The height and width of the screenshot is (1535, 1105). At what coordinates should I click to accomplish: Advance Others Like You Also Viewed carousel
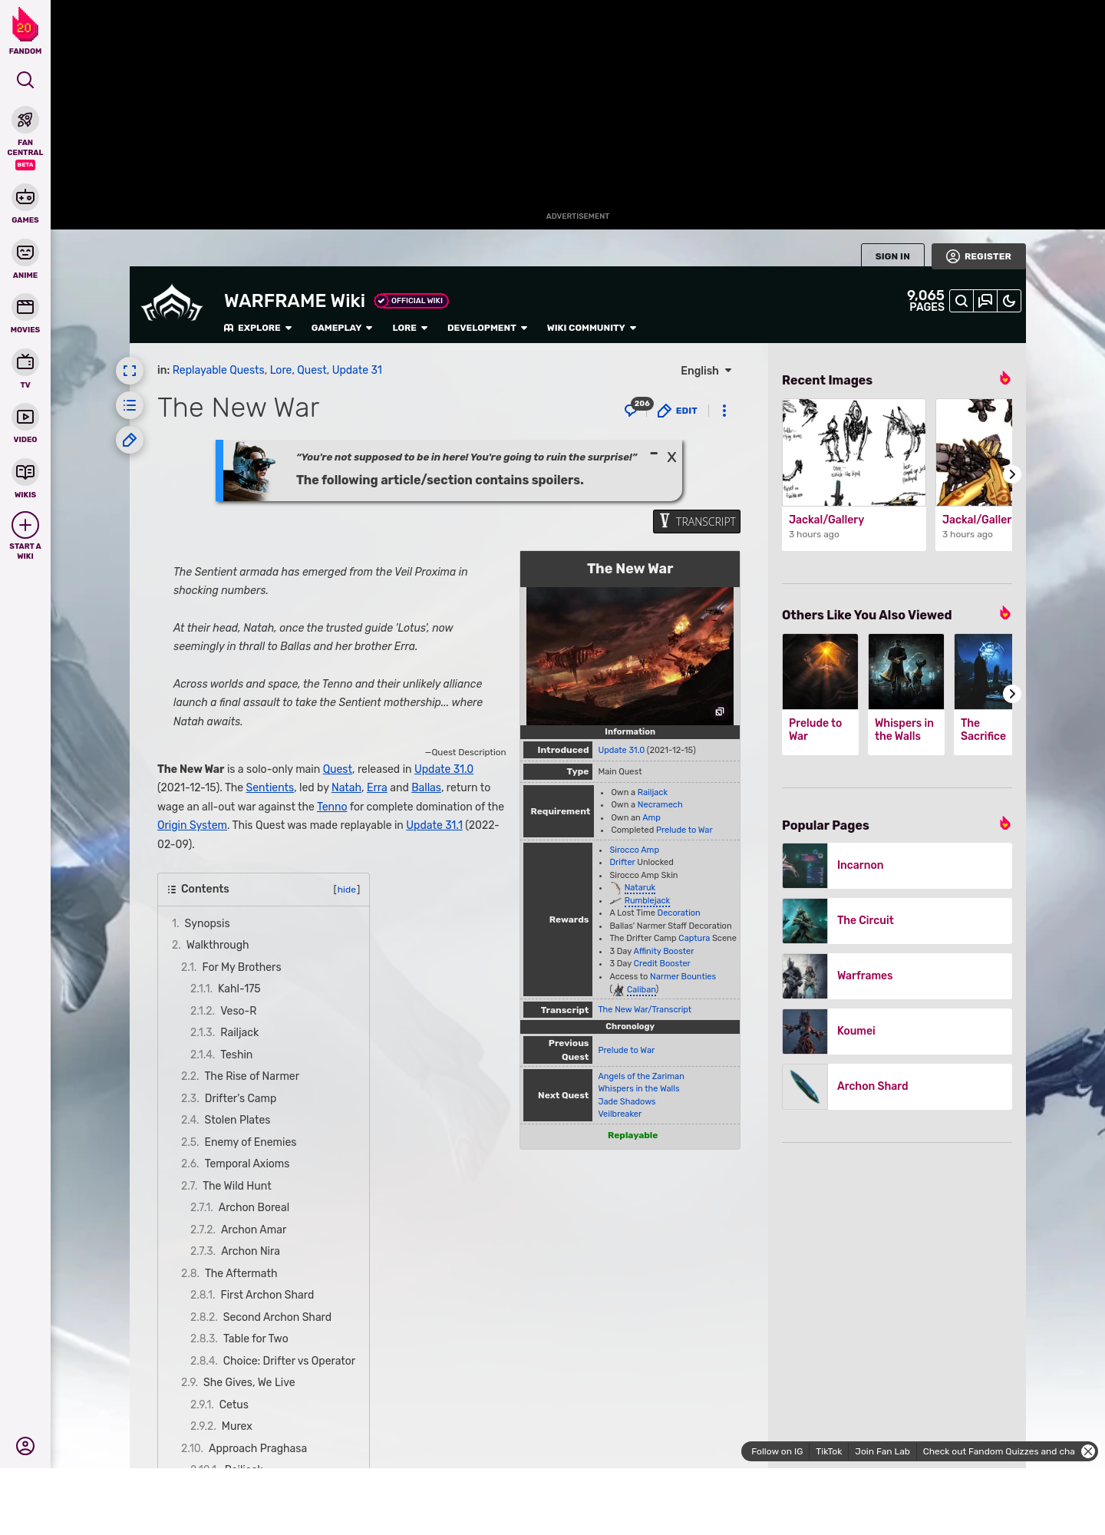coord(1012,694)
